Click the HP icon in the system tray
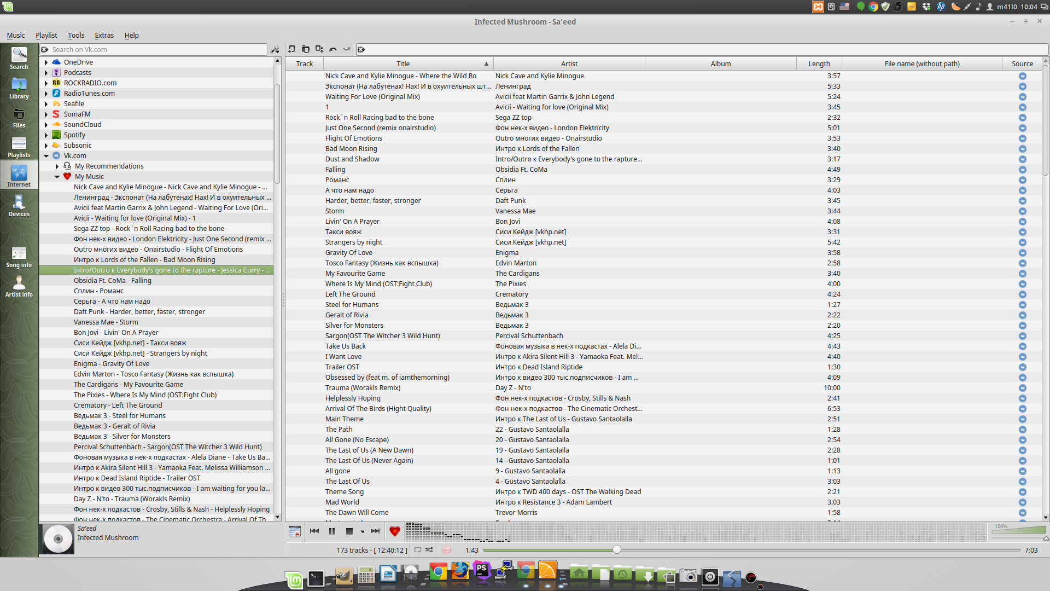The image size is (1050, 591). coord(941,7)
